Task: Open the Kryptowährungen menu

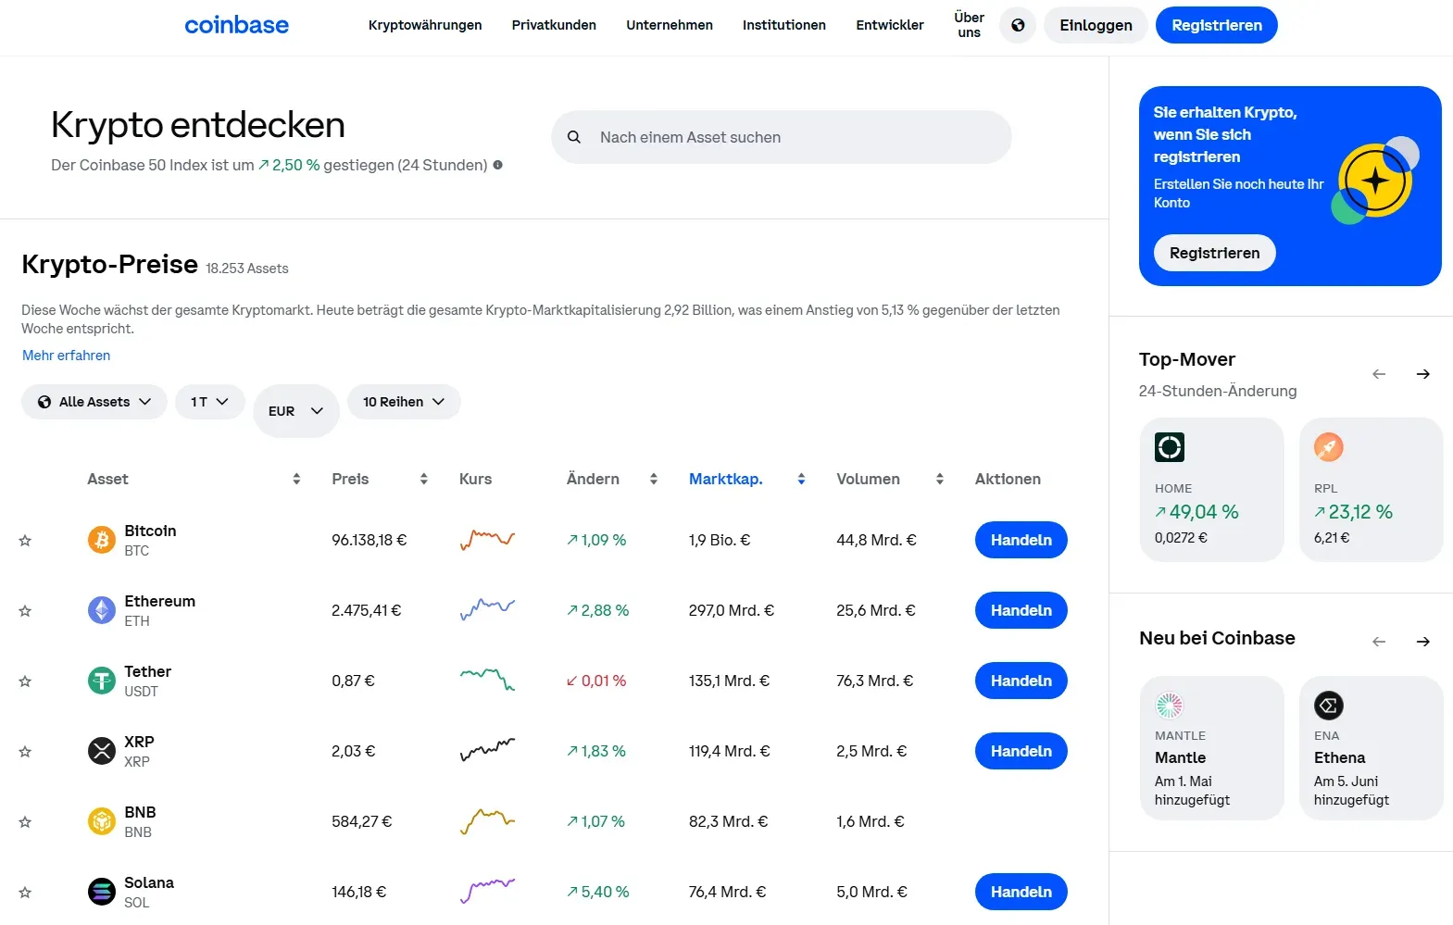Action: coord(425,25)
